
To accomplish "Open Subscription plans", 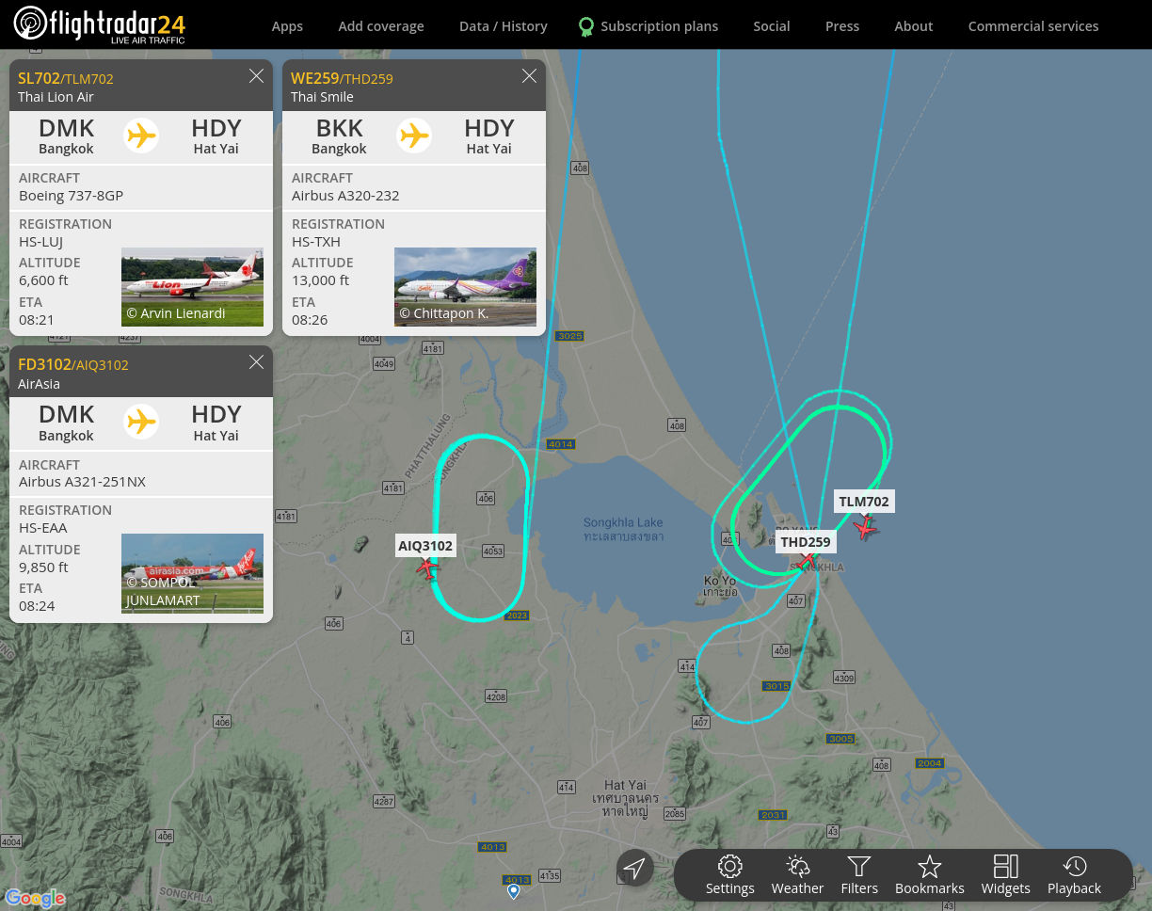I will point(659,26).
